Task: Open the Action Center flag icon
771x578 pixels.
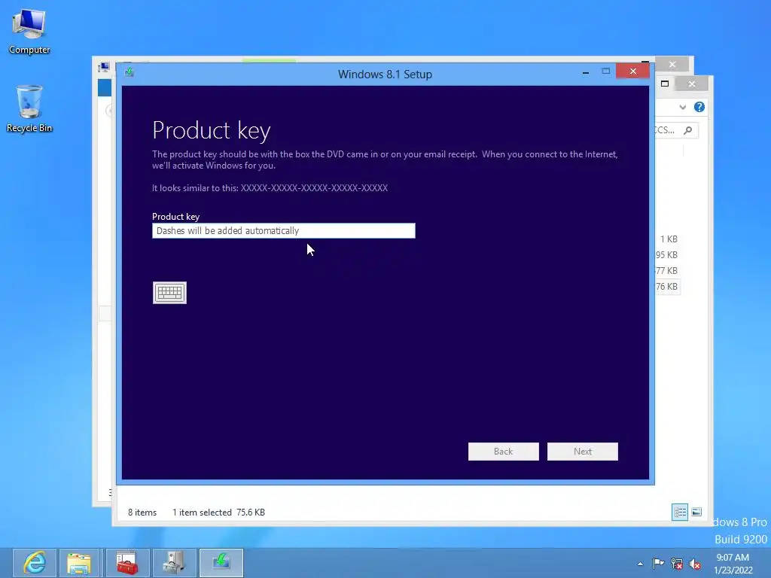Action: pyautogui.click(x=658, y=564)
